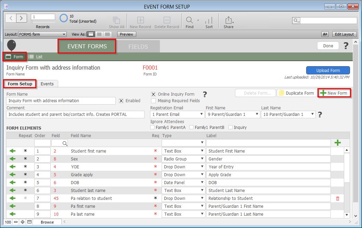Toggle the Enabled checkbox
This screenshot has height=228, width=362.
[121, 101]
